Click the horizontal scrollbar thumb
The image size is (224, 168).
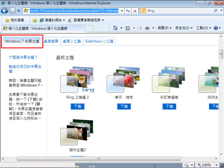click(99, 159)
